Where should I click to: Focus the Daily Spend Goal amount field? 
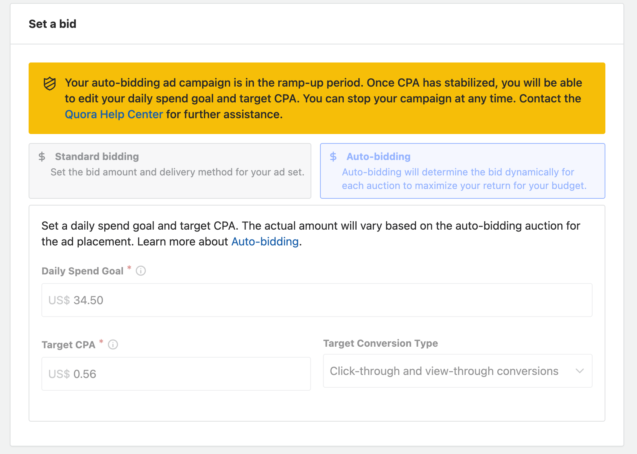point(316,300)
